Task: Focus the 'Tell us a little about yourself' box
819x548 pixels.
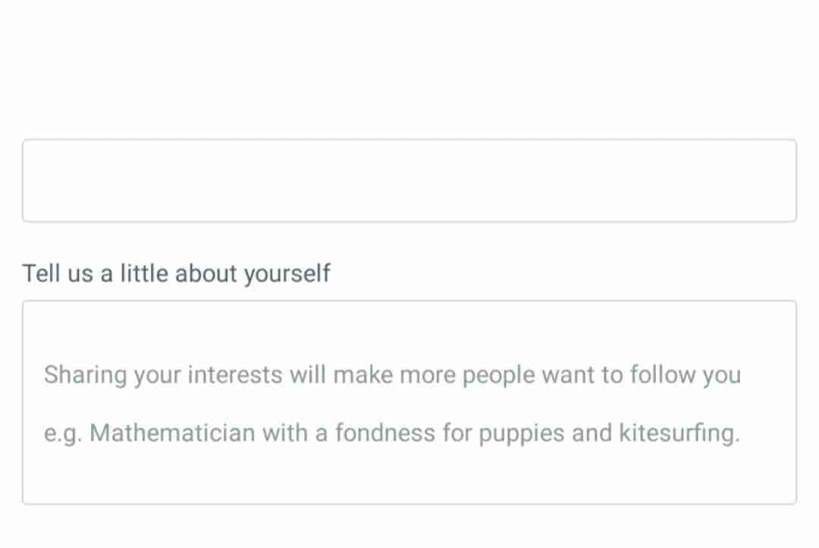Action: coord(409,402)
